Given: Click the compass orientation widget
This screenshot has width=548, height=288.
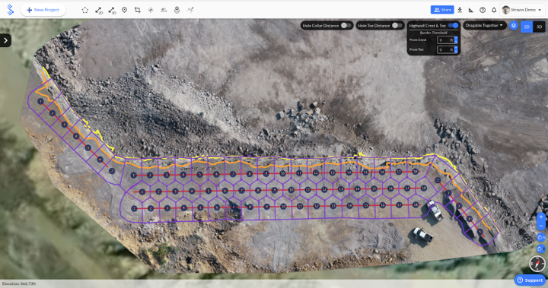Looking at the screenshot, I should pos(537,263).
